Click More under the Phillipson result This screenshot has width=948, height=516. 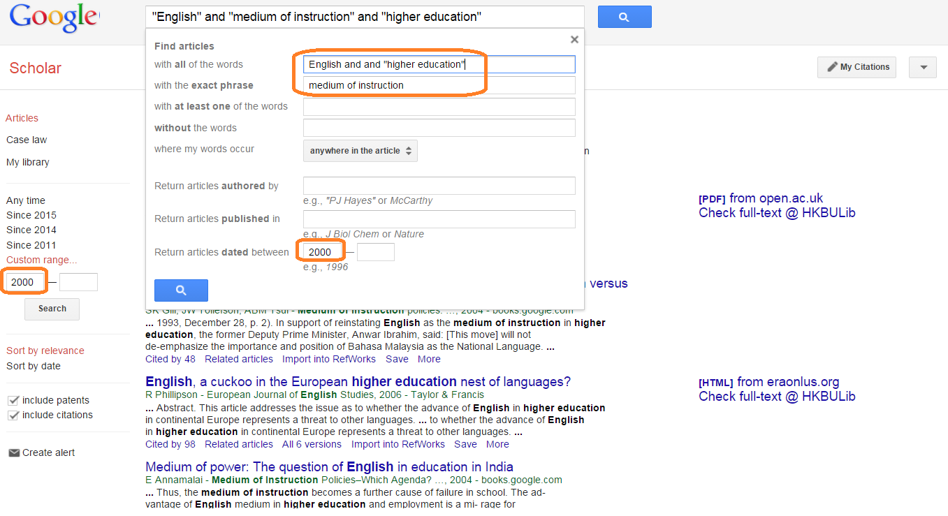coord(497,444)
